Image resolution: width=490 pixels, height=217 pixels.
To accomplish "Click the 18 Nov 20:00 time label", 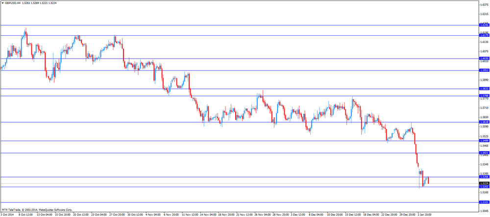I will point(227,215).
